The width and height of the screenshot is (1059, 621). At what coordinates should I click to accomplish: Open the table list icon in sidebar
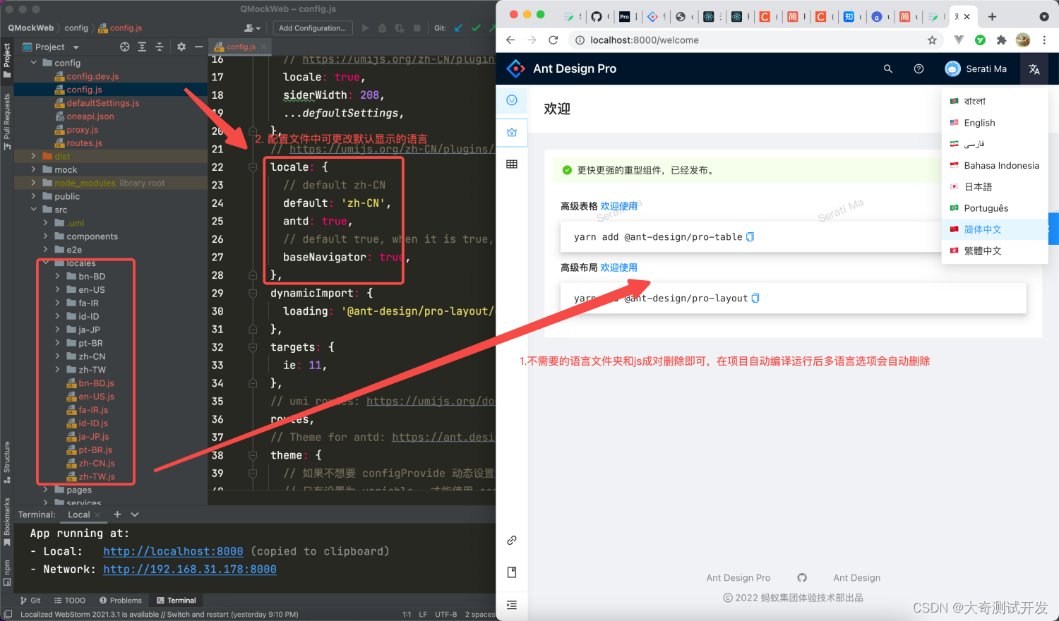[512, 164]
